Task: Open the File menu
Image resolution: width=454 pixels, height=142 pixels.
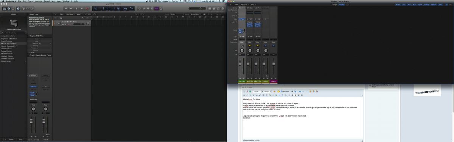Action: pos(19,1)
